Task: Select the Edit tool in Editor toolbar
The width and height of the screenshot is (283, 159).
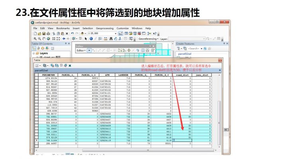Action: (x=89, y=51)
